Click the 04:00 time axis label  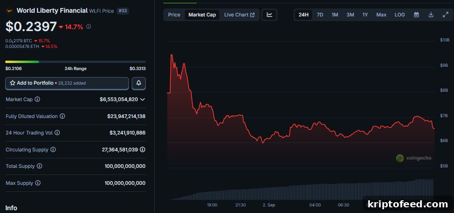(x=315, y=205)
